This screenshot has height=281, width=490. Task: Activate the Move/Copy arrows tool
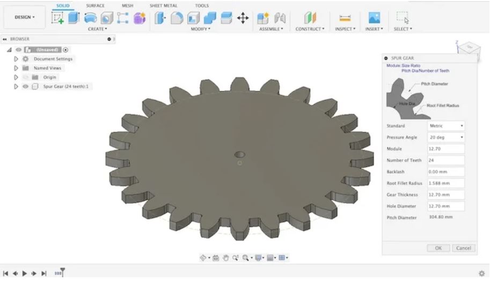point(243,18)
